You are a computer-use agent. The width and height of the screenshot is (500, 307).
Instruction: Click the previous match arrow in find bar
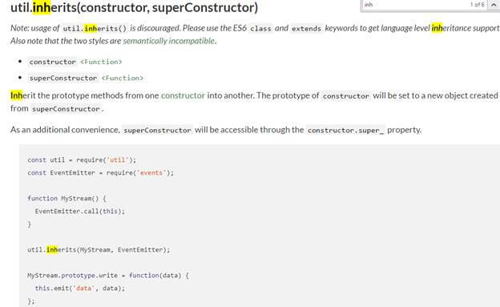494,5
